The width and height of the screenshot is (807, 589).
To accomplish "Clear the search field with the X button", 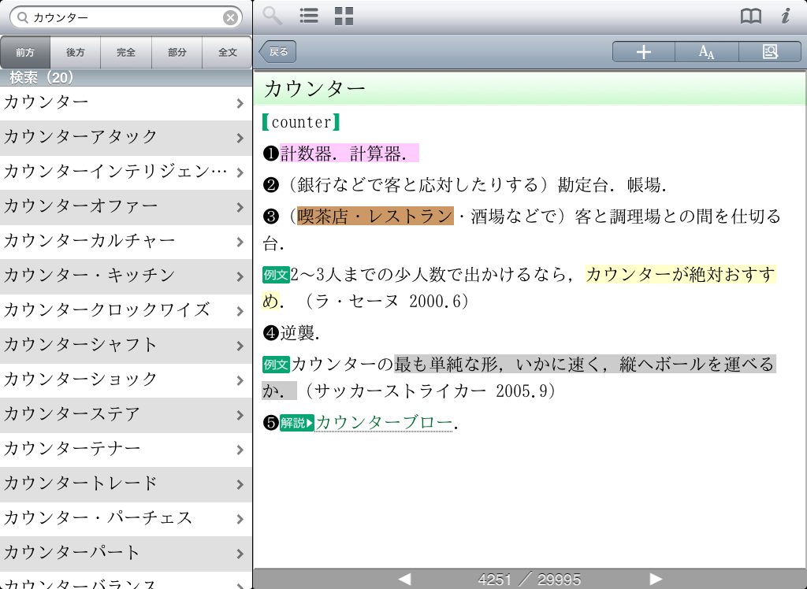I will [x=230, y=17].
